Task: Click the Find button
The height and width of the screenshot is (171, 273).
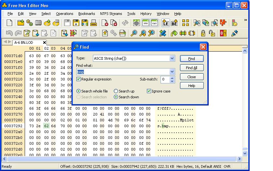Action: click(192, 59)
